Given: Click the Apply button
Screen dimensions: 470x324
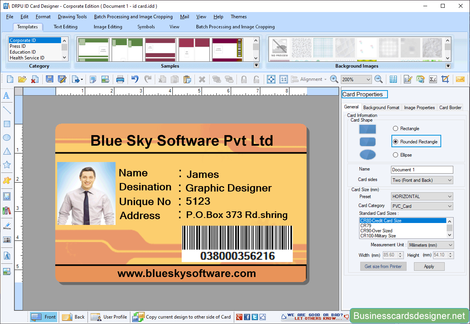Looking at the screenshot, I should pyautogui.click(x=429, y=267).
